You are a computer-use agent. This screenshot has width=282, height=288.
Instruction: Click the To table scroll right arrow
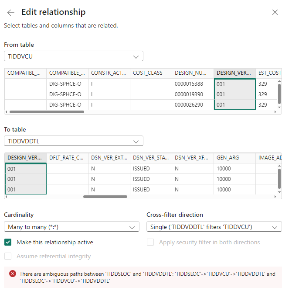[x=275, y=197]
